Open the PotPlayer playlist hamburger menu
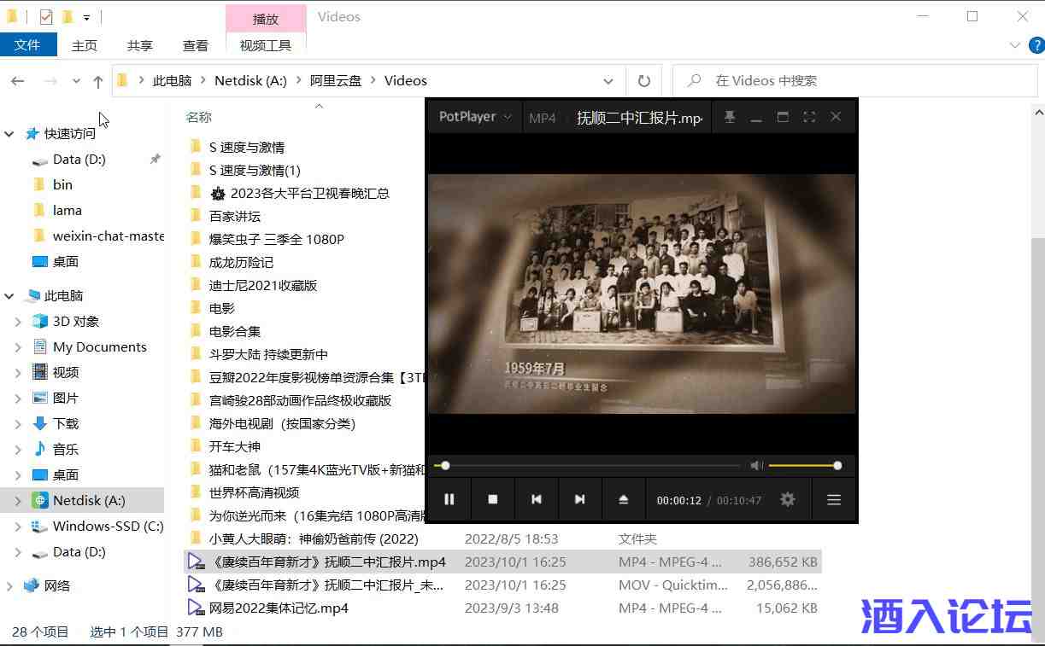Viewport: 1045px width, 646px height. point(834,499)
